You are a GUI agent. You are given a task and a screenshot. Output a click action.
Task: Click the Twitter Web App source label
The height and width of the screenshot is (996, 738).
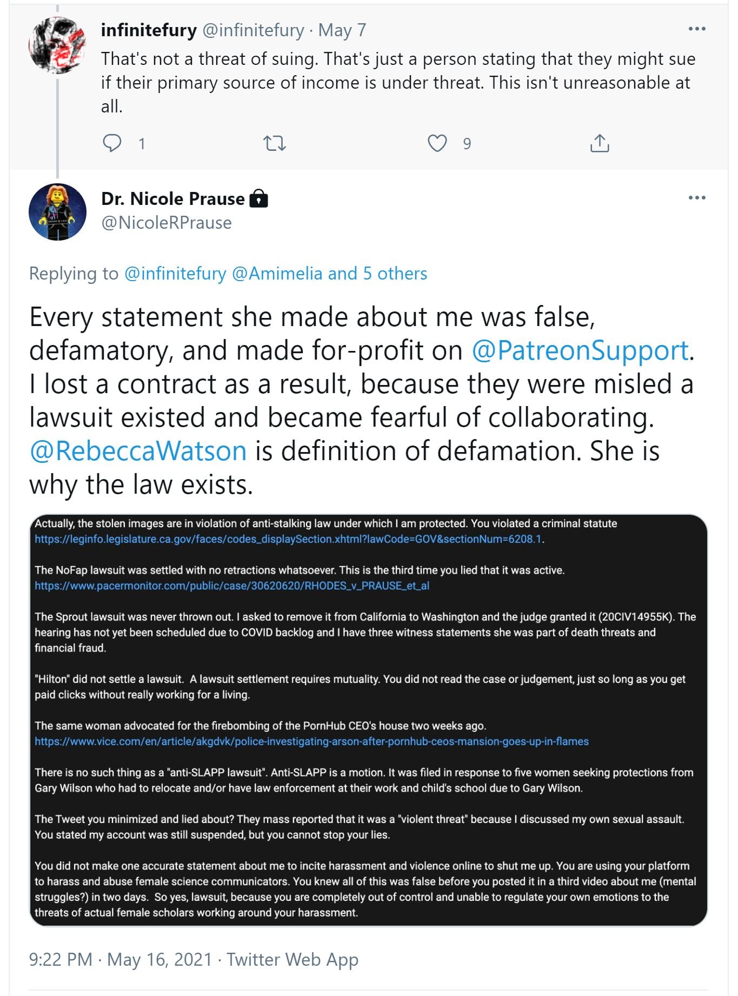[292, 959]
